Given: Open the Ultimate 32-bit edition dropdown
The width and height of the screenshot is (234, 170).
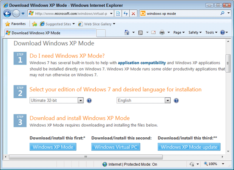Looking at the screenshot, I should tap(57, 100).
